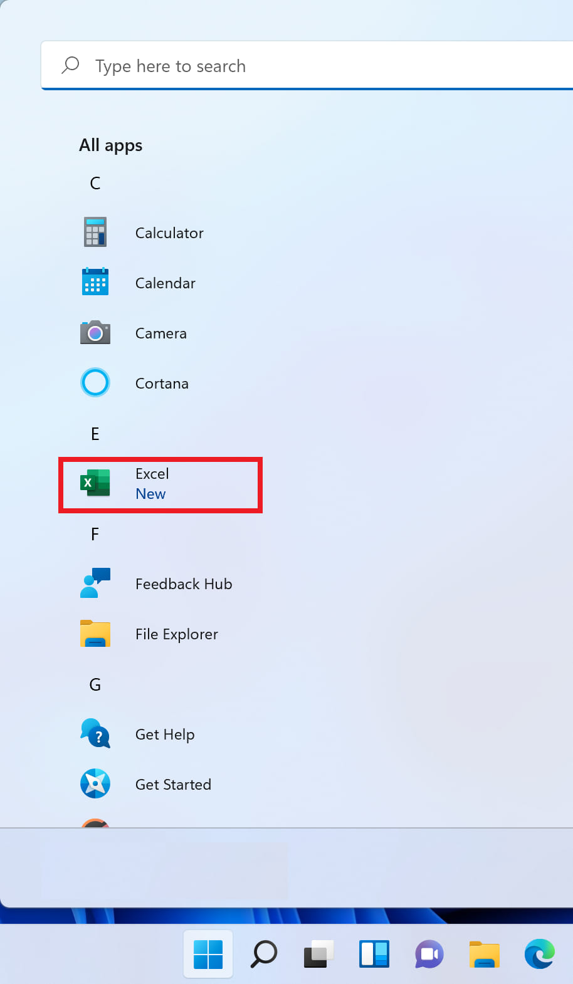The width and height of the screenshot is (573, 984).
Task: Open Search from the taskbar magnifier
Action: [x=264, y=955]
